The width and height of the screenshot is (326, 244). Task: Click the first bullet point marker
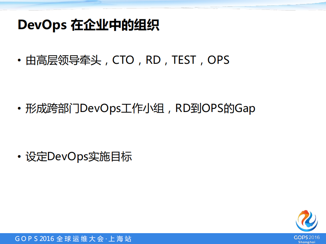click(19, 60)
